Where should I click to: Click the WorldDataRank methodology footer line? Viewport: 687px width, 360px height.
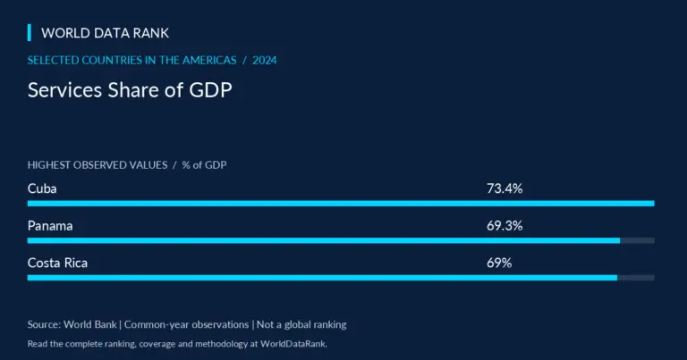[x=177, y=344]
